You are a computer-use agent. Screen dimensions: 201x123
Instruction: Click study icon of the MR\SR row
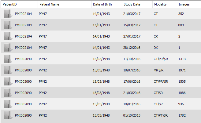pos(8,70)
